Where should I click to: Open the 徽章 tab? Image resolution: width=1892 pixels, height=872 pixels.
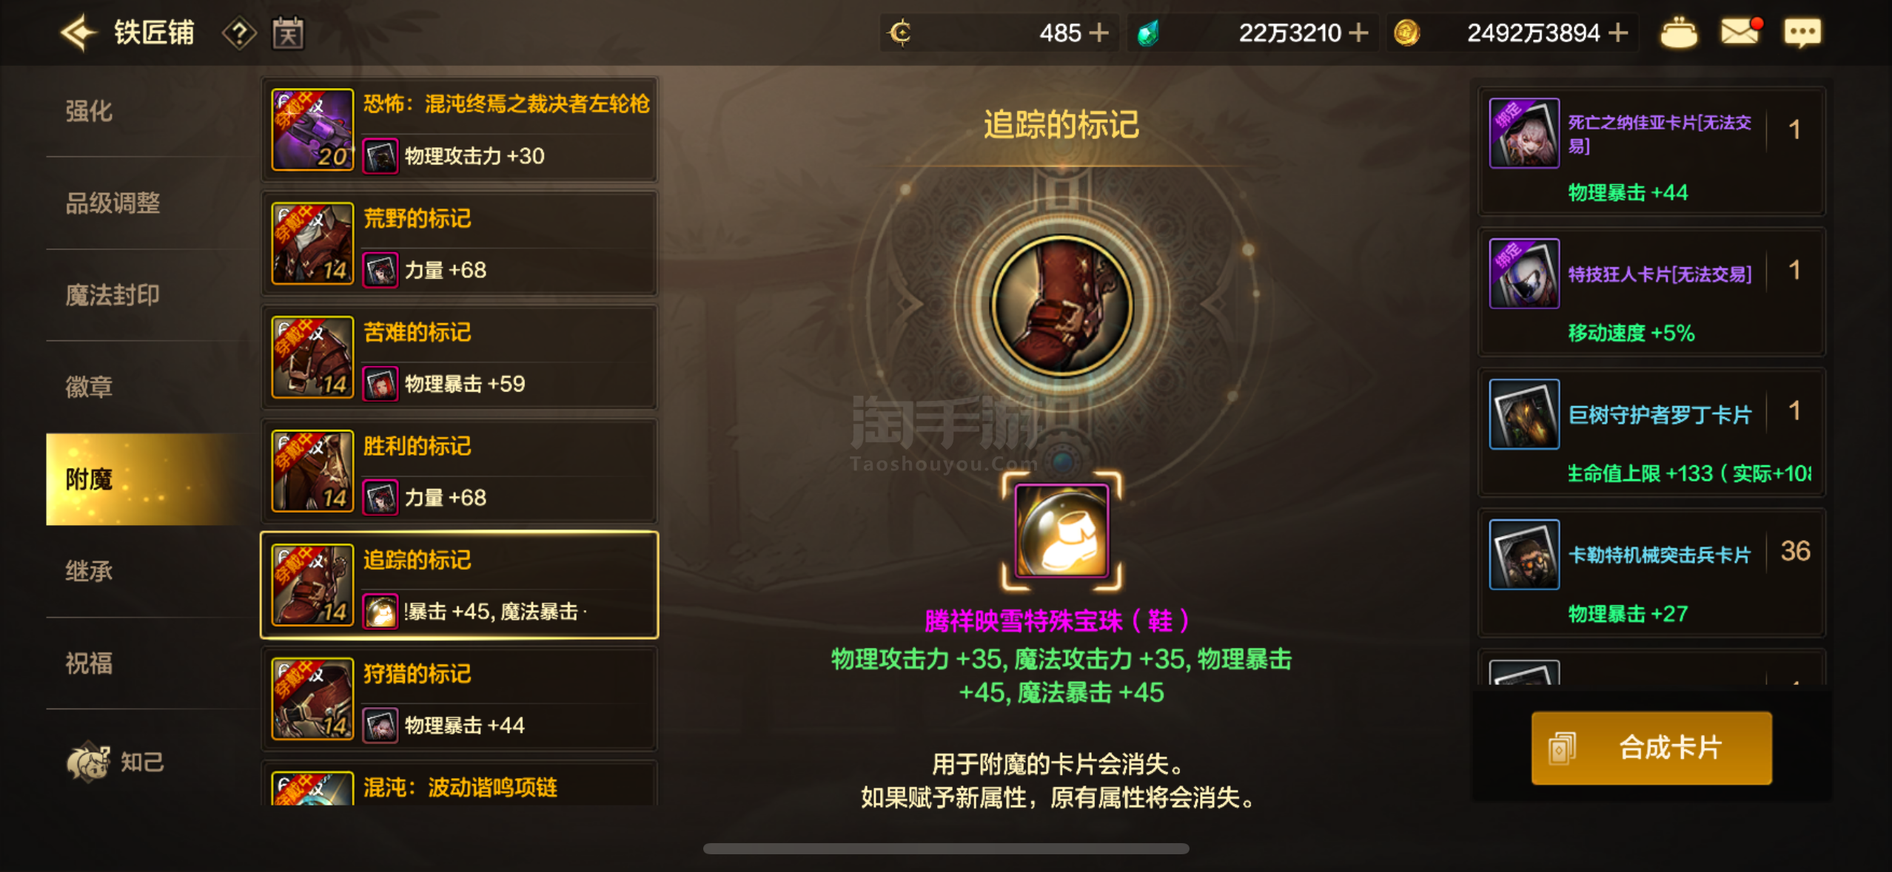pyautogui.click(x=89, y=387)
